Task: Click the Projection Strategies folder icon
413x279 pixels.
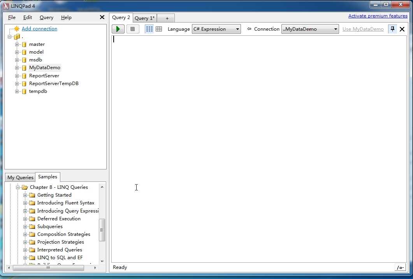Action: pyautogui.click(x=32, y=242)
